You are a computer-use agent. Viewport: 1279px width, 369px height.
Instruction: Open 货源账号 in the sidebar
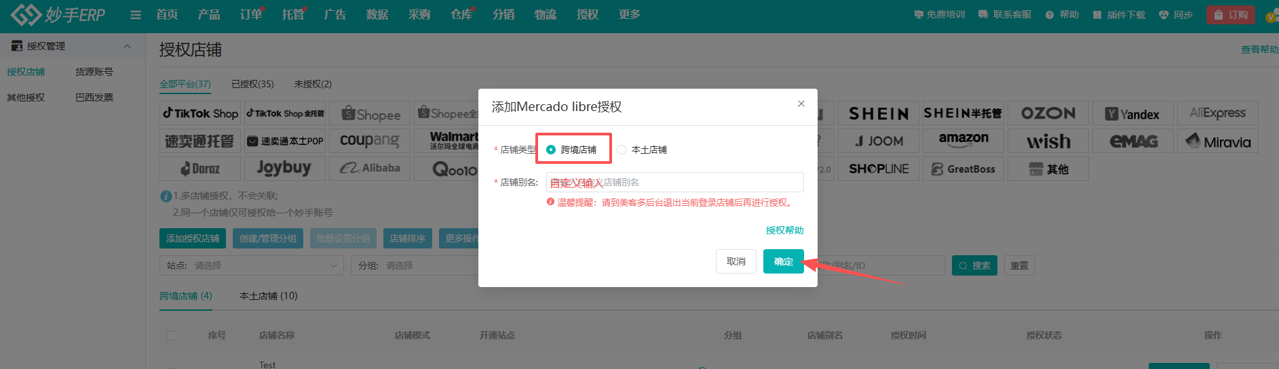click(94, 72)
